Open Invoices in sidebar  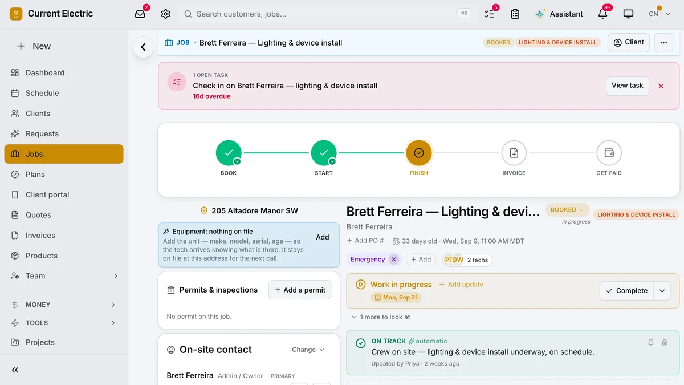coord(64,235)
